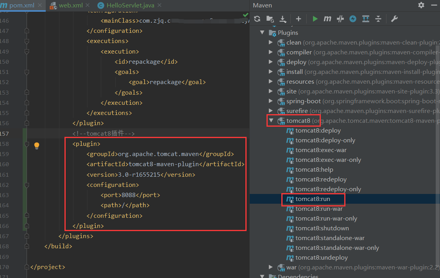Click Reload All Maven Projects icon
440x278 pixels.
point(257,19)
